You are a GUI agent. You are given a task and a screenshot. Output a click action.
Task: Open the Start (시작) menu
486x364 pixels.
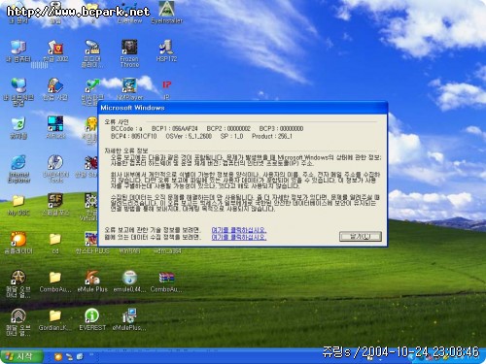coord(21,356)
